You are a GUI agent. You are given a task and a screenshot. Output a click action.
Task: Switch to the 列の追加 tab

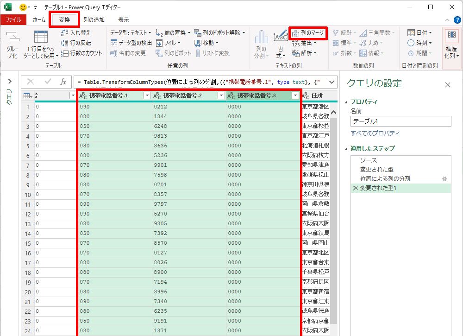[94, 20]
